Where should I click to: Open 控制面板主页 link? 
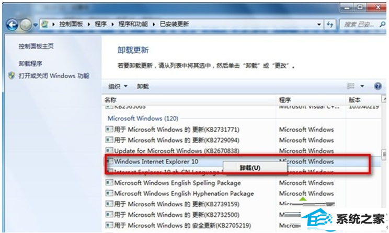pyautogui.click(x=36, y=46)
